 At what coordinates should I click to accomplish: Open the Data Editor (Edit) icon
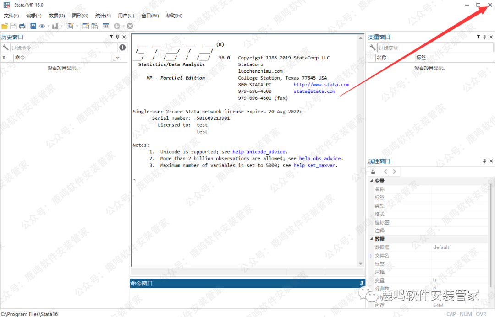tap(86, 26)
